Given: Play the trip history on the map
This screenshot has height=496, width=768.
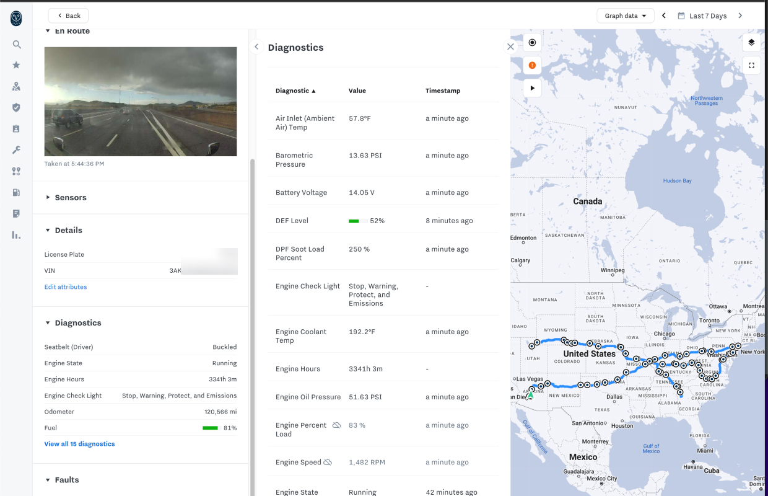Looking at the screenshot, I should [532, 88].
